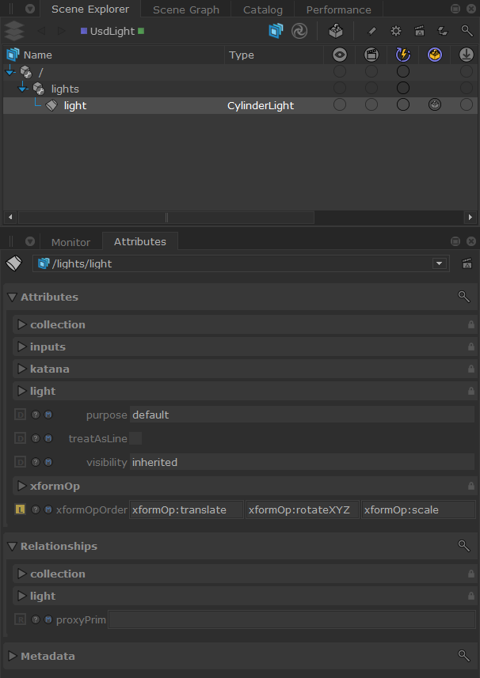Switch to the Scene Graph tab
This screenshot has height=678, width=480.
186,9
